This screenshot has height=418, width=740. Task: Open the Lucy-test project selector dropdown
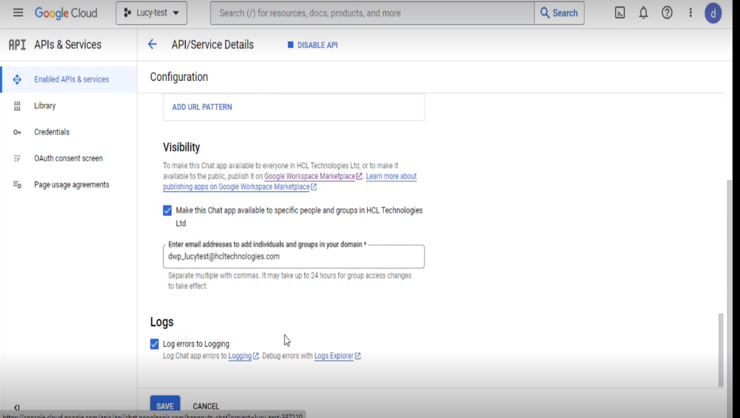click(x=151, y=13)
